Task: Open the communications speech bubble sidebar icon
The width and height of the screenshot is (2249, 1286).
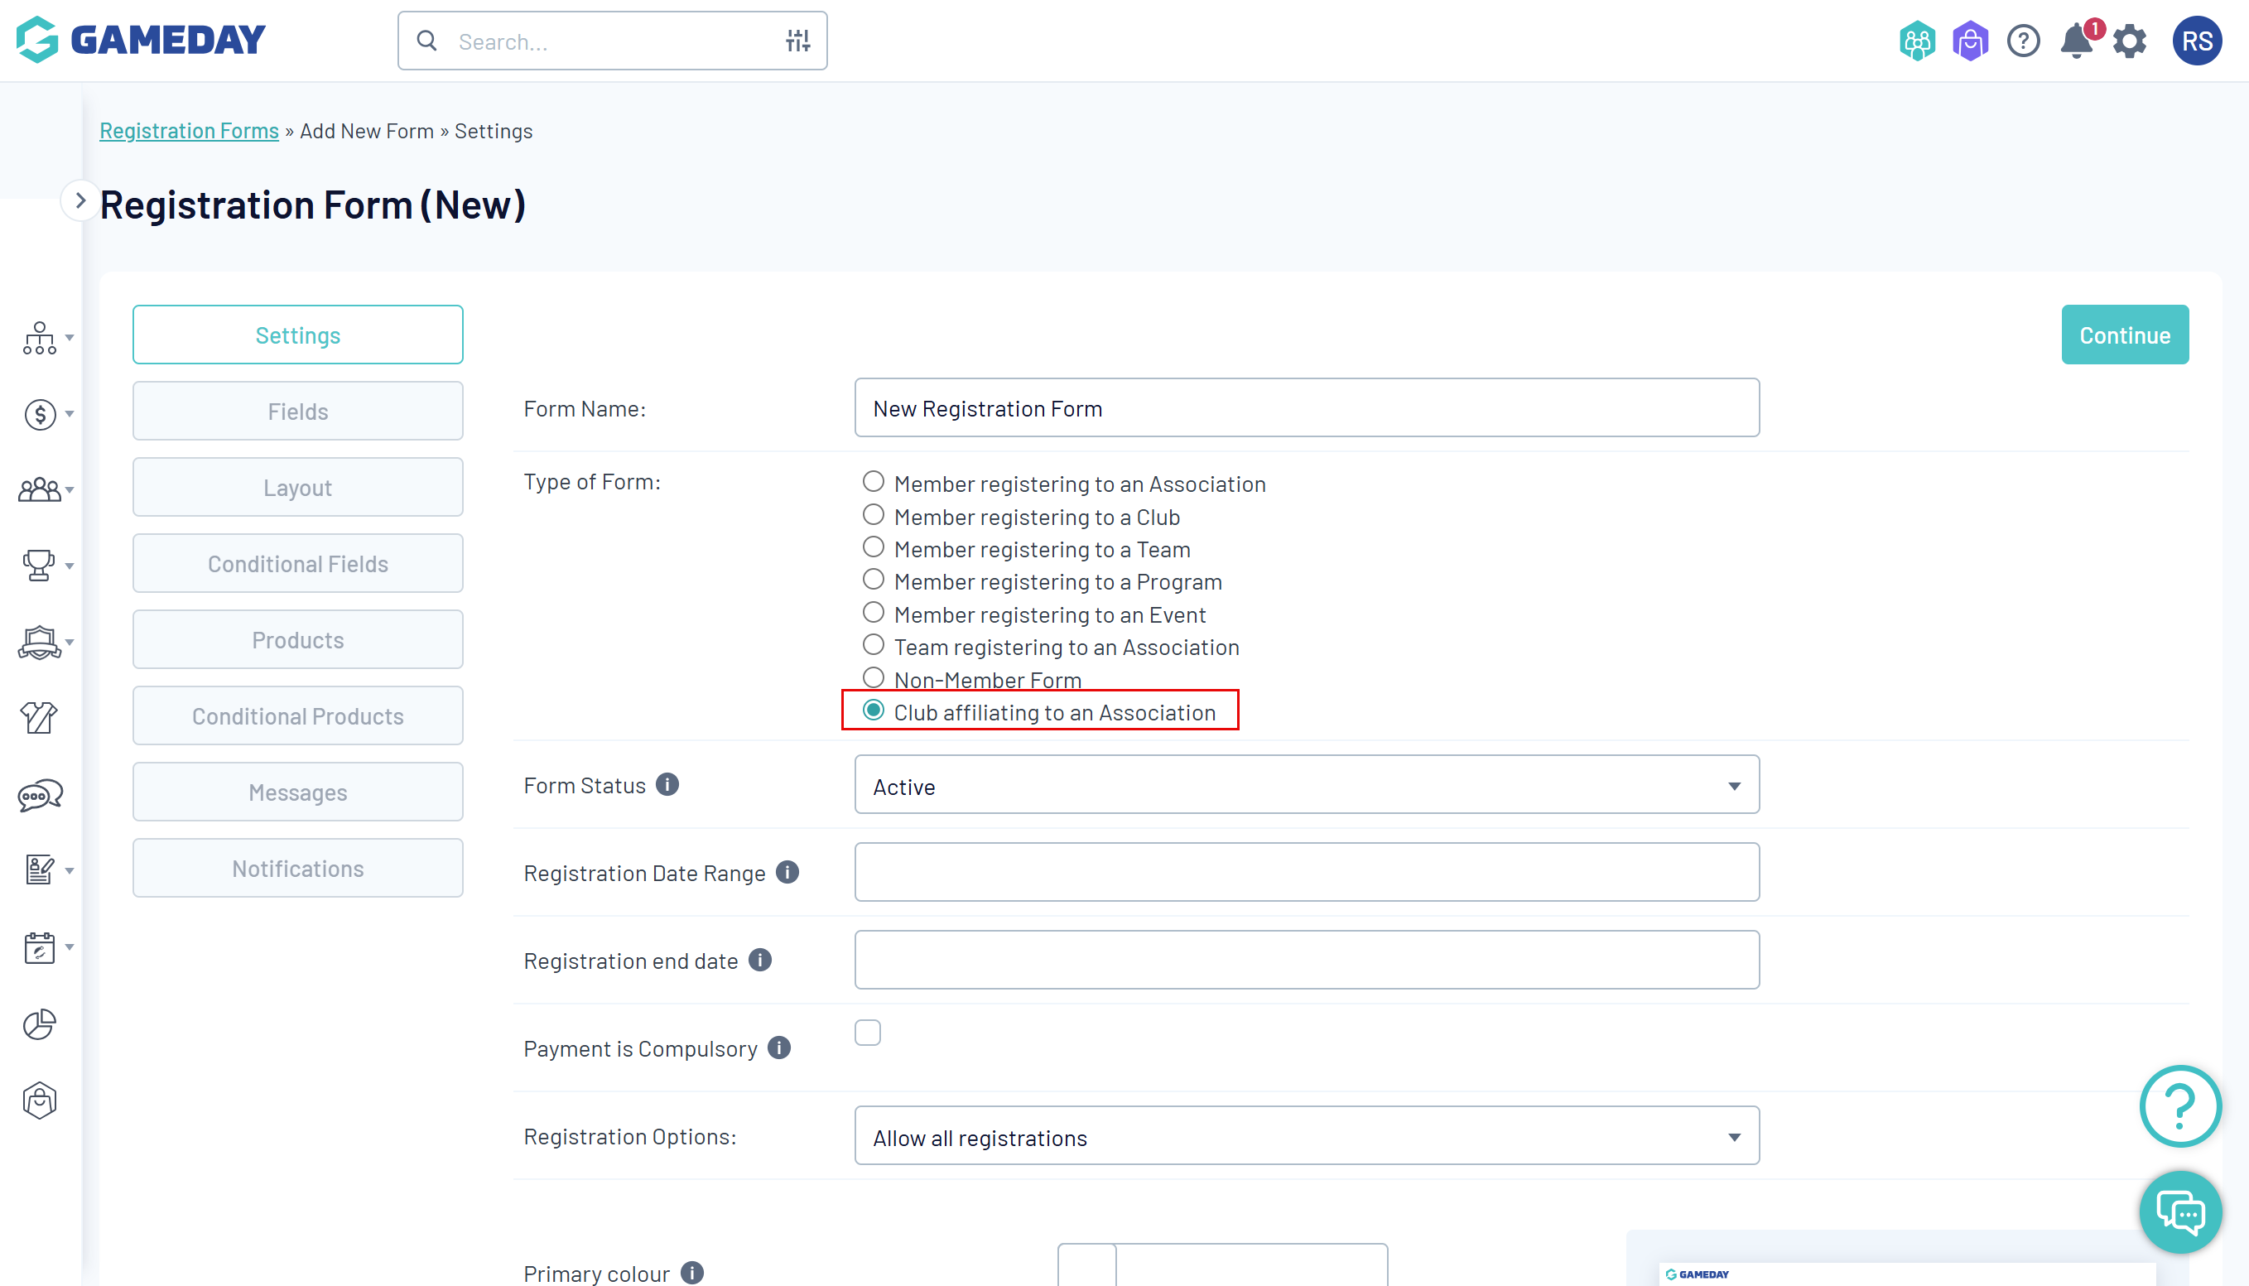Action: click(39, 795)
